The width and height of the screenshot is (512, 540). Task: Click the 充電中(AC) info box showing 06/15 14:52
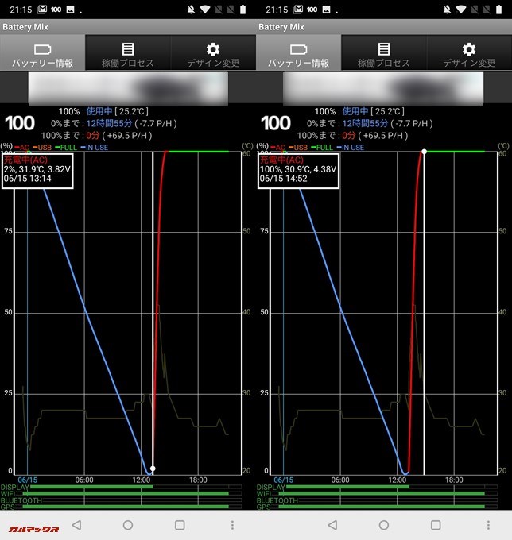click(299, 171)
